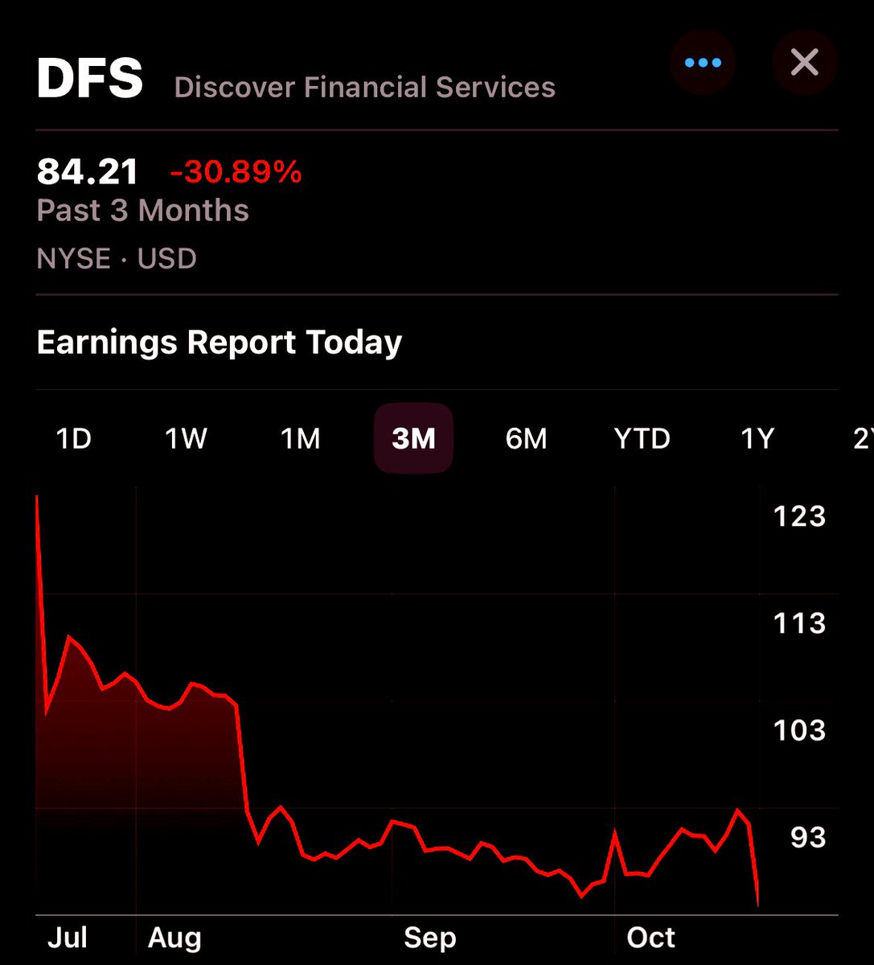The width and height of the screenshot is (874, 965).
Task: Tap the 93 price axis label
Action: click(808, 837)
